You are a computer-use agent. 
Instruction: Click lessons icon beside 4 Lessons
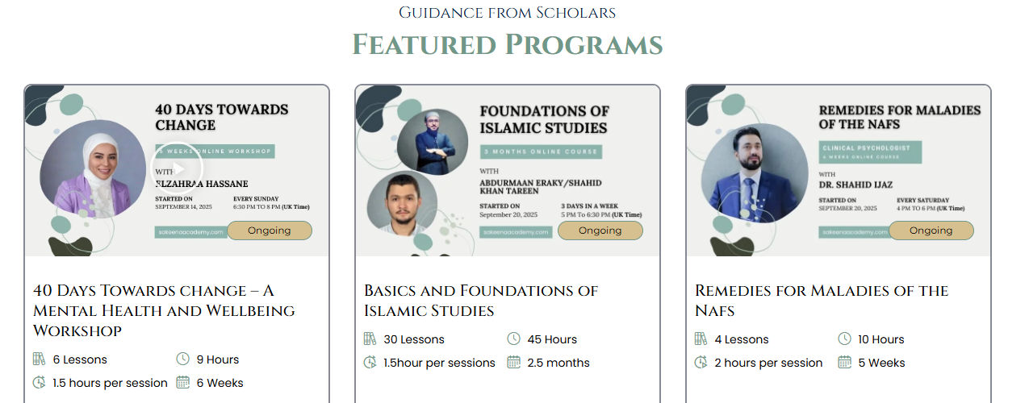tap(701, 339)
